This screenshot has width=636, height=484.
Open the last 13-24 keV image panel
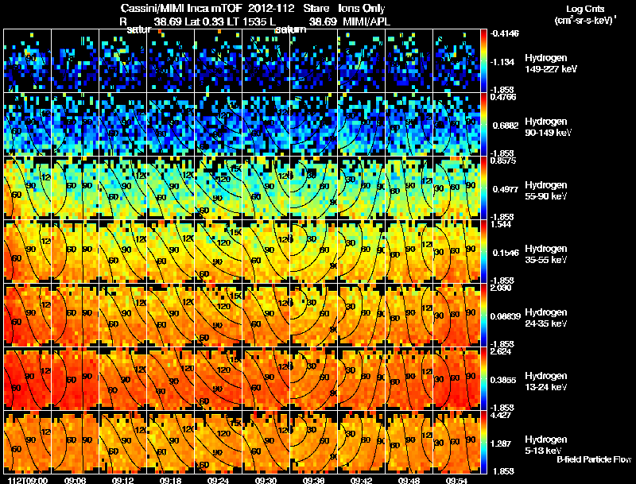coord(456,378)
